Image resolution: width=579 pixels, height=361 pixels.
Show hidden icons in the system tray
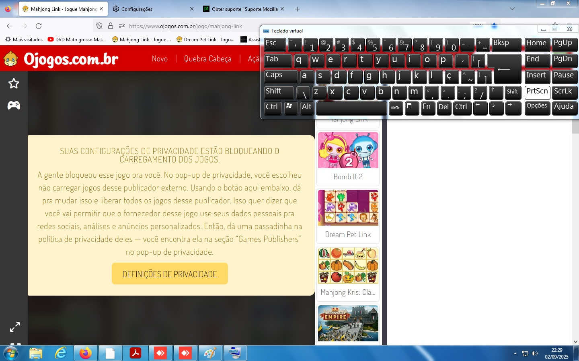pyautogui.click(x=515, y=353)
